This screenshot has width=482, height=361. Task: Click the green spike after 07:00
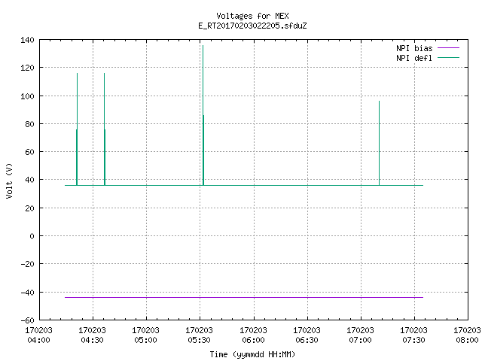pos(379,143)
